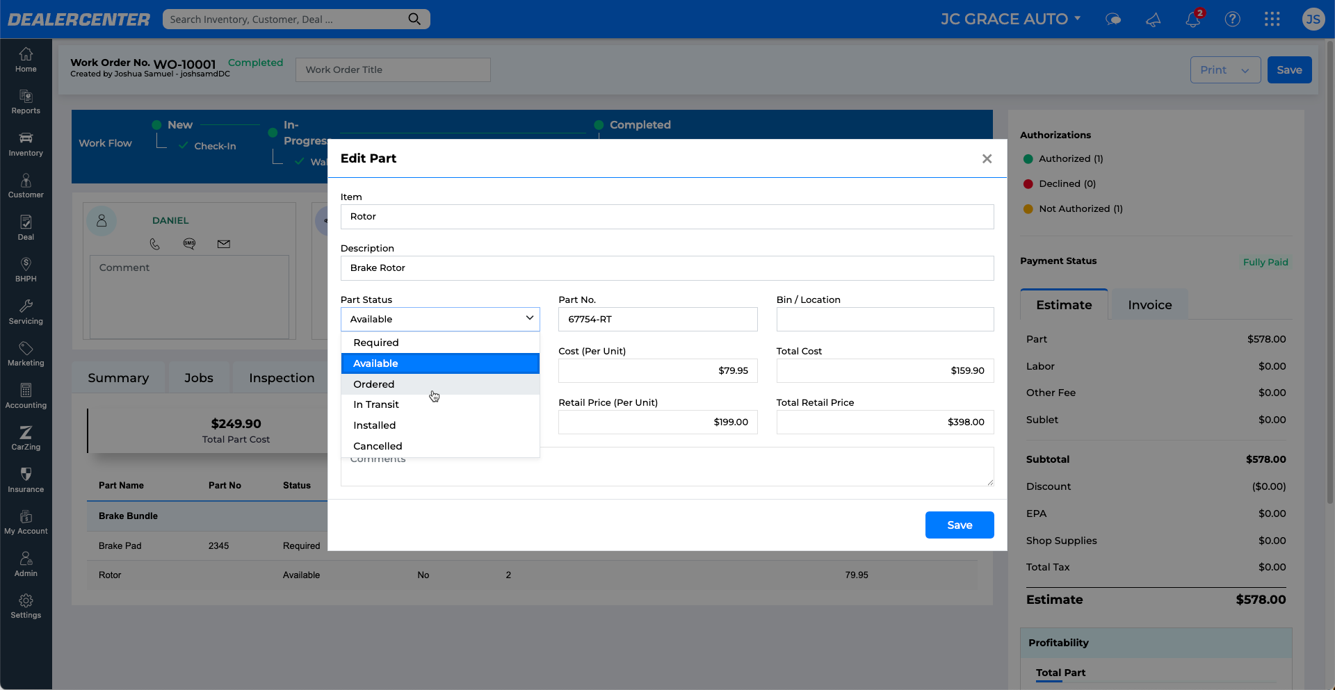This screenshot has height=690, width=1335.
Task: Open My Account in the sidebar
Action: [x=26, y=523]
